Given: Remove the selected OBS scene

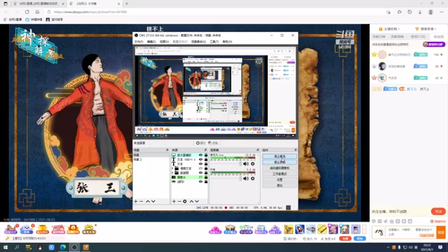Looking at the screenshot, I should point(141,202).
